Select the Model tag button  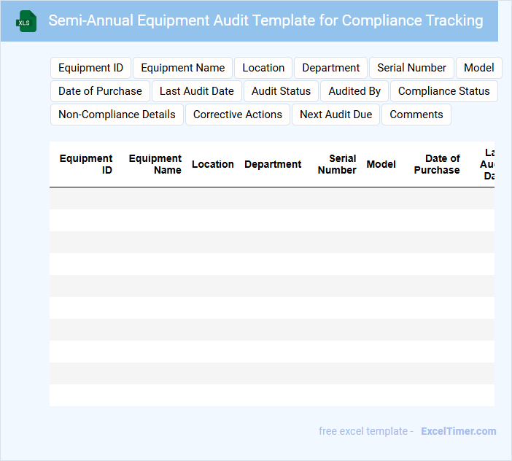tap(478, 68)
